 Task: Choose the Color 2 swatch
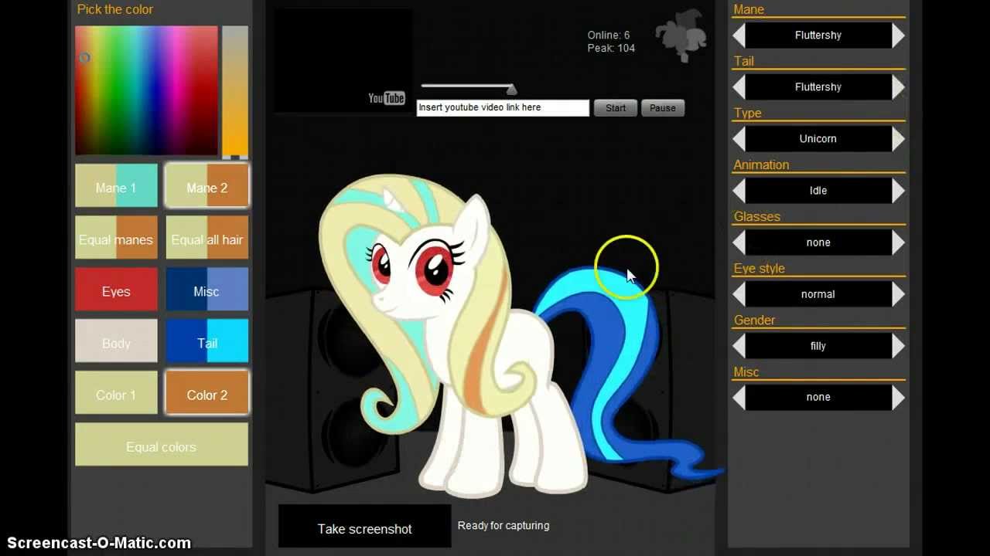pos(207,393)
